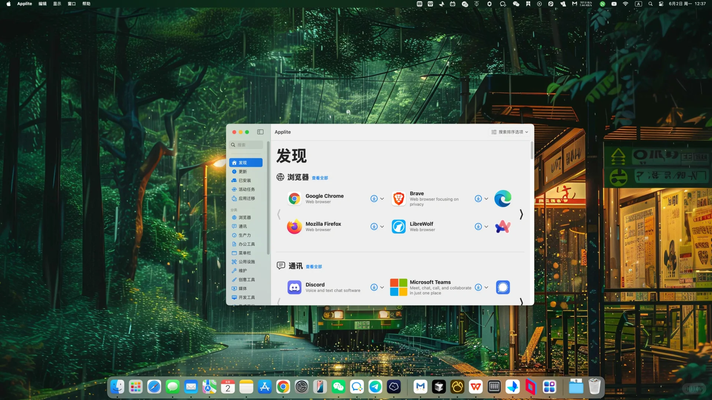The width and height of the screenshot is (712, 400).
Task: Open the 应用迁移 section
Action: (x=246, y=198)
